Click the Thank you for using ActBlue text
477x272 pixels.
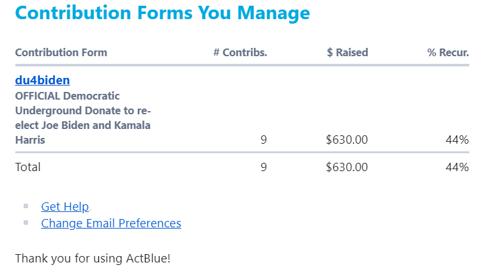click(93, 259)
